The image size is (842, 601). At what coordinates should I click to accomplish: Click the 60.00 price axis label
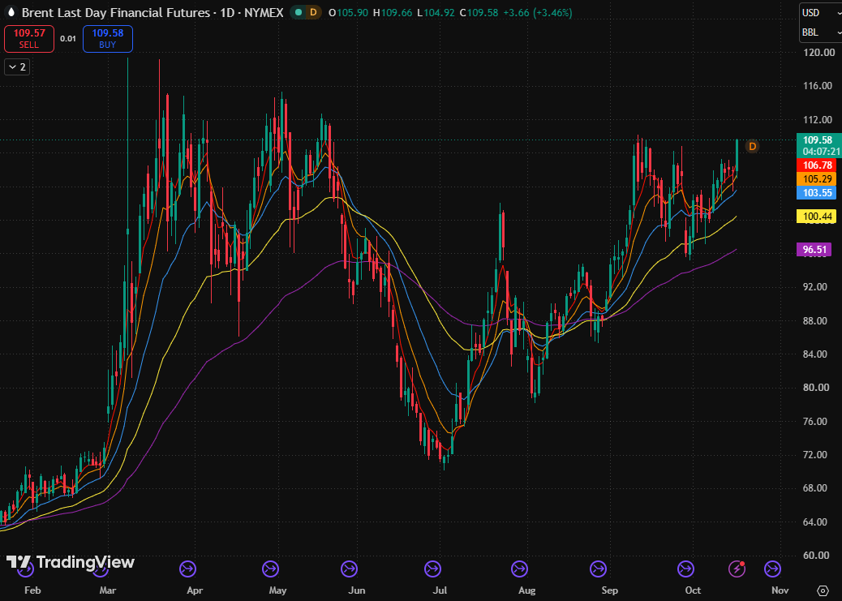[816, 556]
